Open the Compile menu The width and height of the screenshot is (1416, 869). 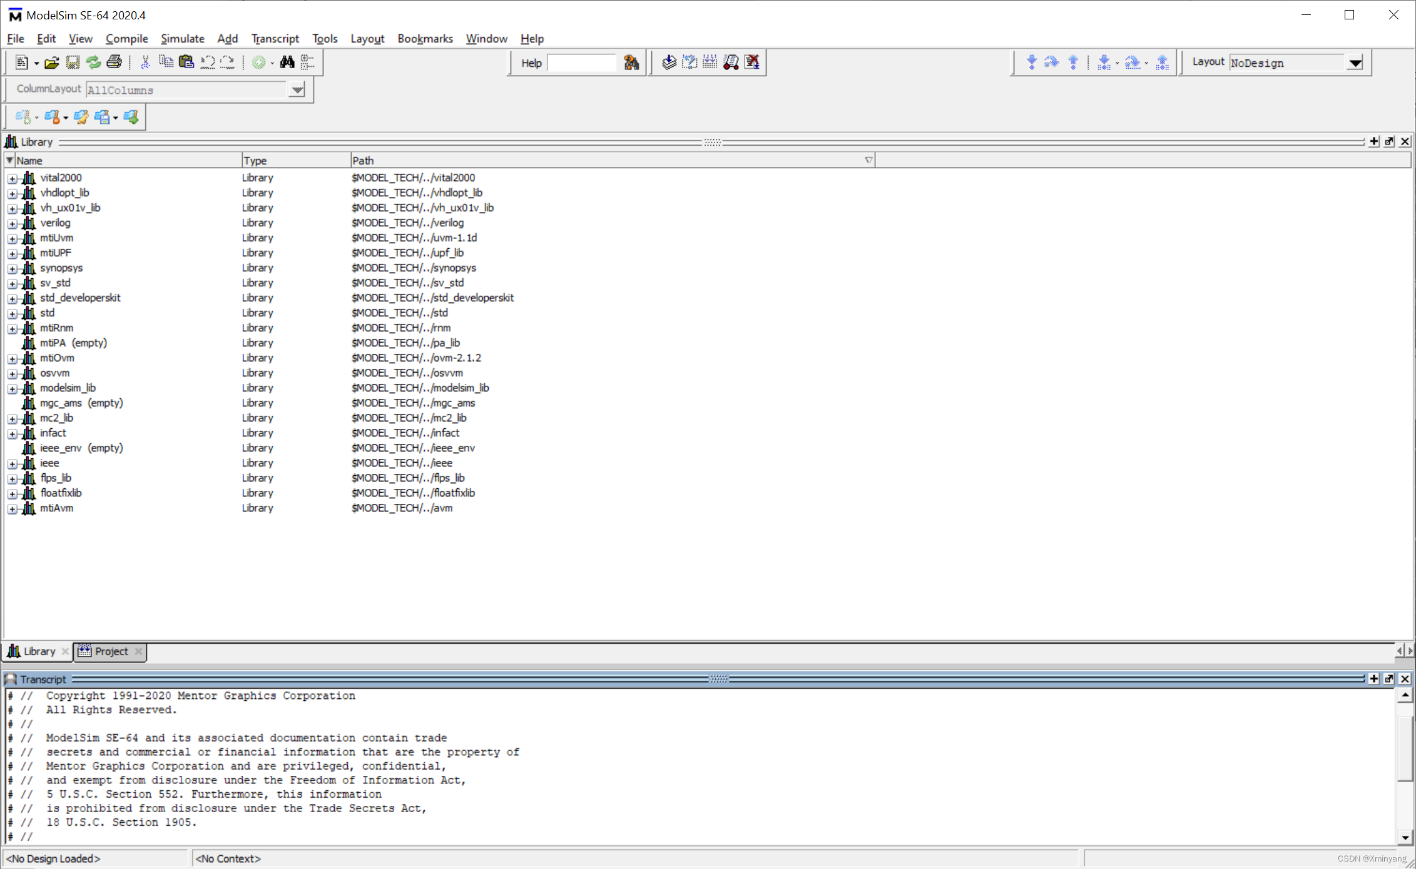(126, 39)
